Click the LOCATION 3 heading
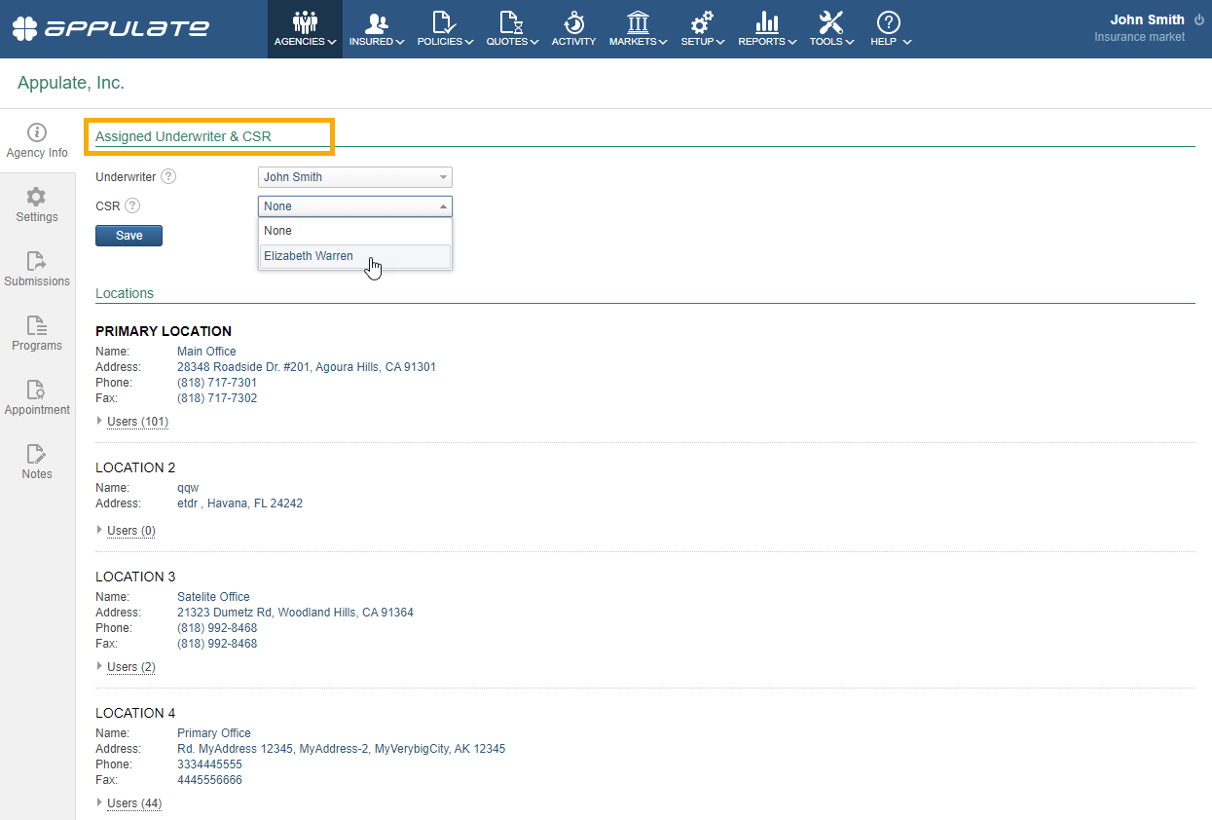The height and width of the screenshot is (820, 1212). pos(135,577)
